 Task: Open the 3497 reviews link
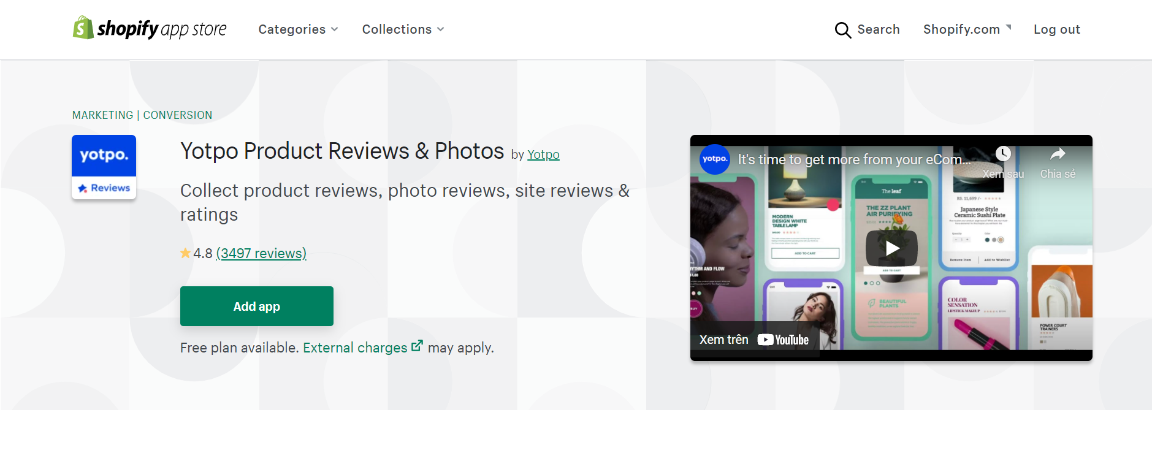[x=261, y=253]
